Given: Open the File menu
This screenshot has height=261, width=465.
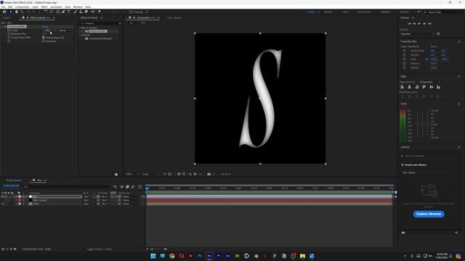Looking at the screenshot, I should [x=3, y=7].
